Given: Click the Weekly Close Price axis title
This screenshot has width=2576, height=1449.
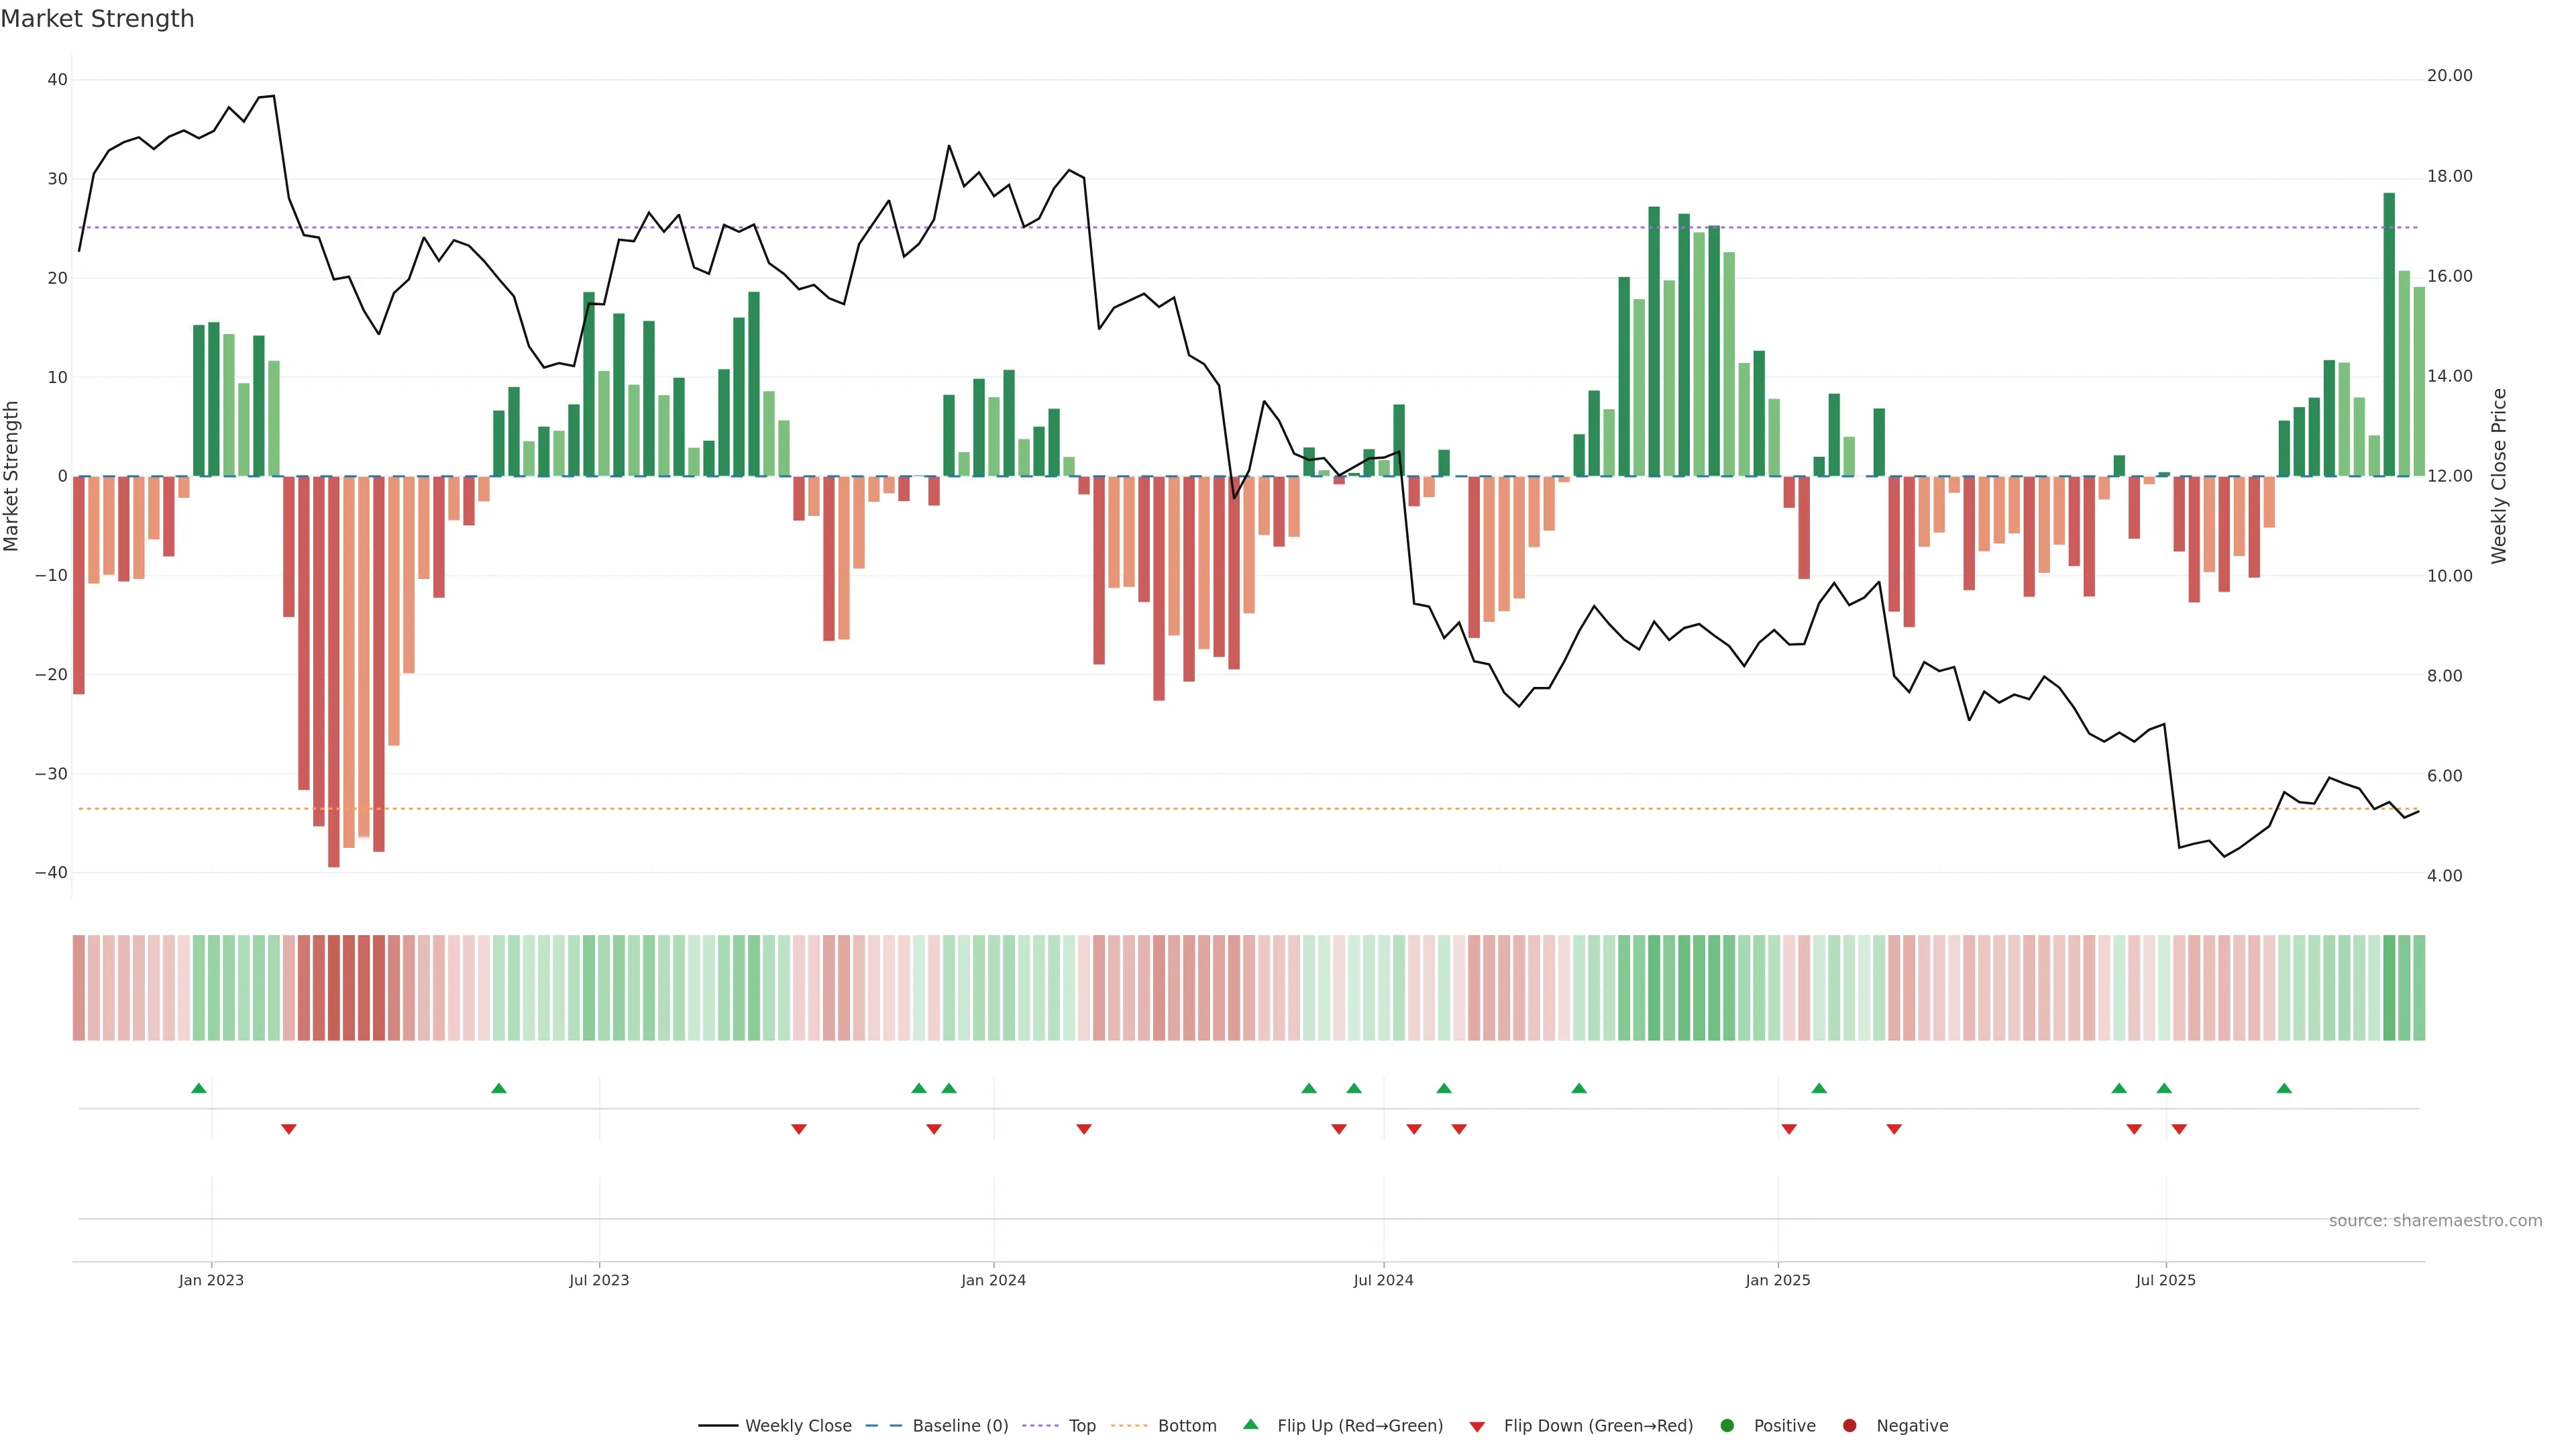Looking at the screenshot, I should click(2499, 476).
